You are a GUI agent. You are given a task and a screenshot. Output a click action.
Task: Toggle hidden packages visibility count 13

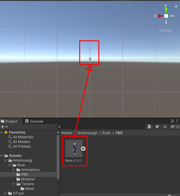point(175,127)
